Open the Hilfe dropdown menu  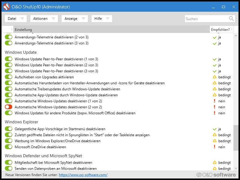click(x=102, y=19)
